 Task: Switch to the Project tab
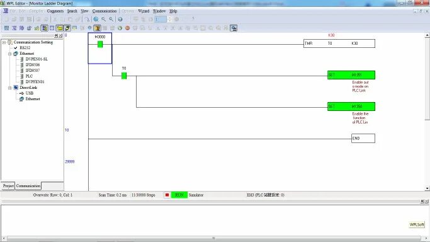point(8,186)
